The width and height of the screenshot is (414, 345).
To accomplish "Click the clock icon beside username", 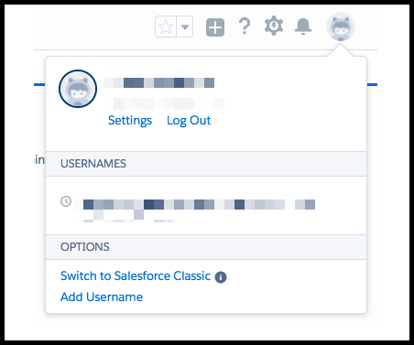I will pos(66,201).
